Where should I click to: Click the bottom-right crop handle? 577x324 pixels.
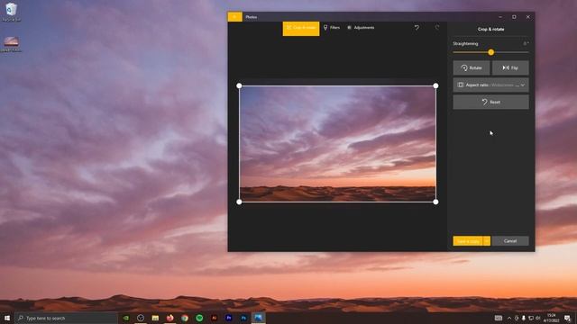pyautogui.click(x=435, y=202)
